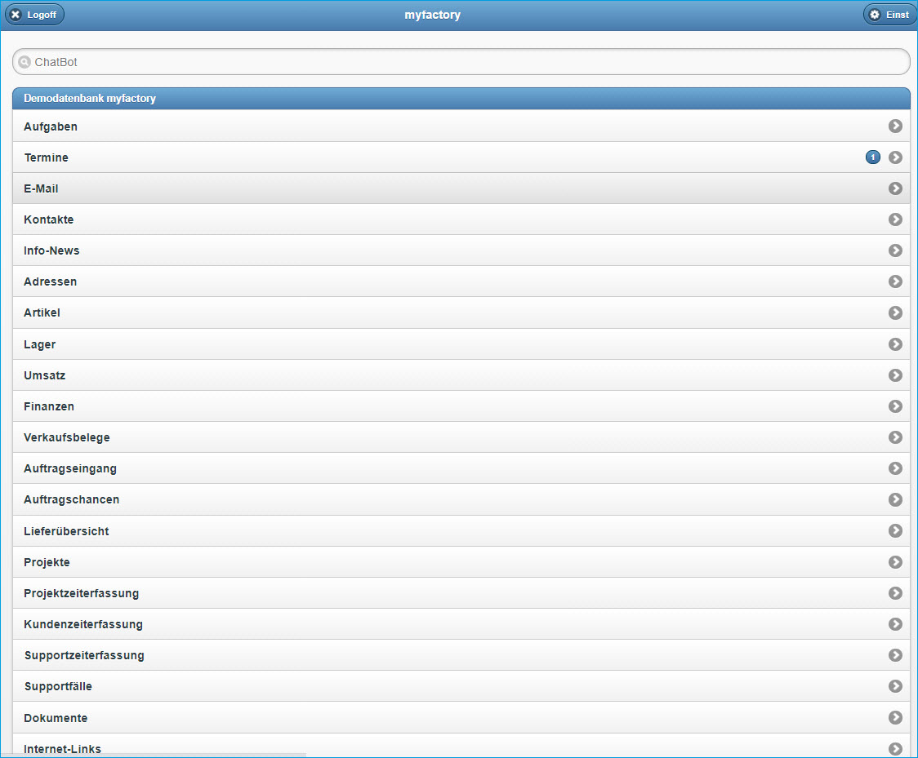
Task: Click the arrow icon on Aufgaben row
Action: (x=895, y=126)
